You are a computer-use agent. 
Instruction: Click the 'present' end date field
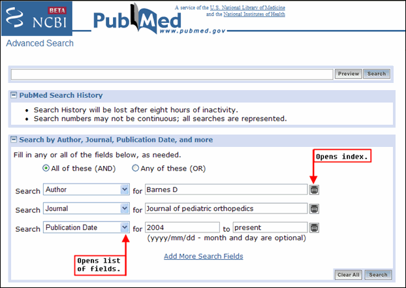tap(270, 227)
